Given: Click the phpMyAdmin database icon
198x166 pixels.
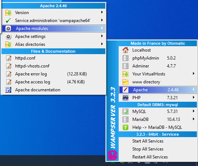Looking at the screenshot, I should click(x=126, y=58).
